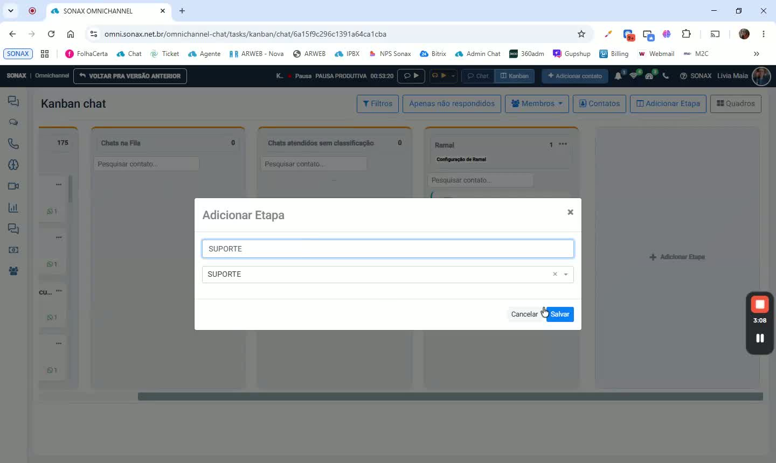Screen dimensions: 776x463
Task: Switch to the Chat tab in the header
Action: 477,76
